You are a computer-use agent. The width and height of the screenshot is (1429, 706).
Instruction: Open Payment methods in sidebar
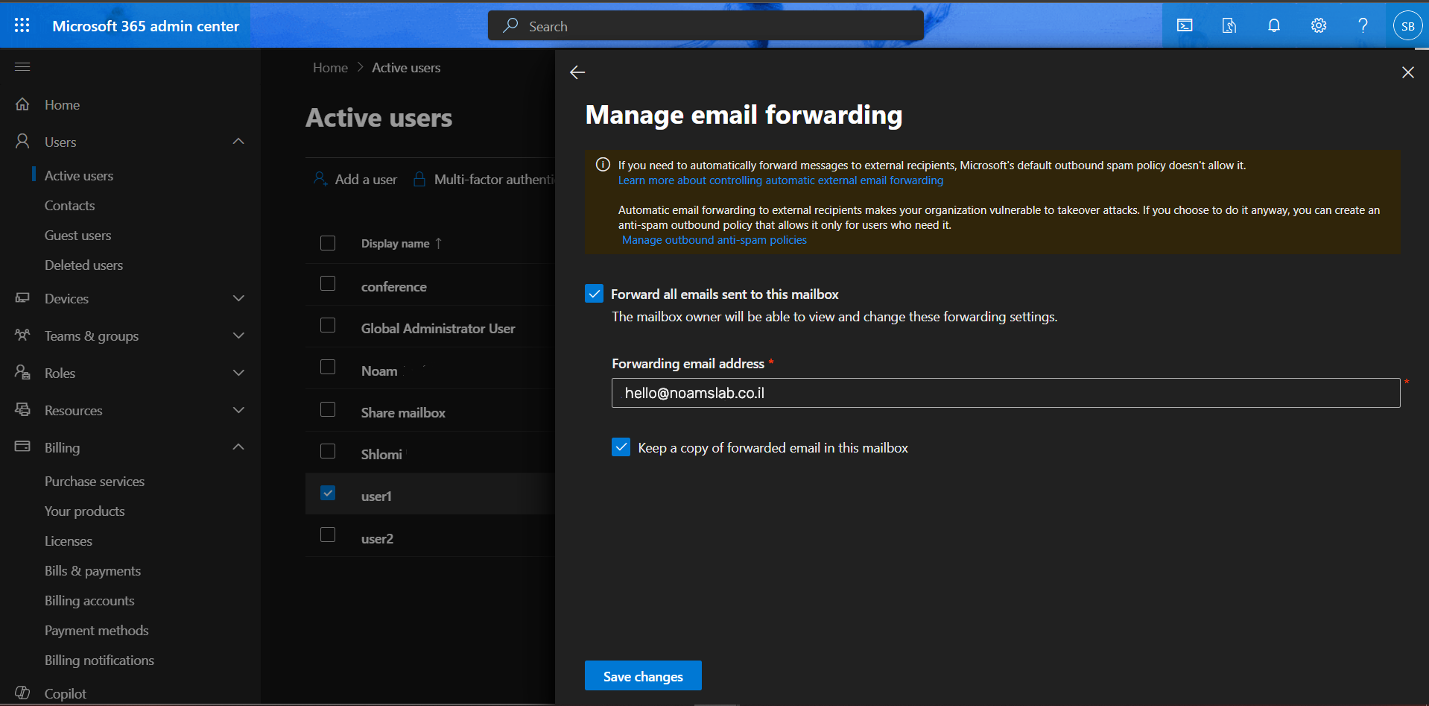(97, 630)
